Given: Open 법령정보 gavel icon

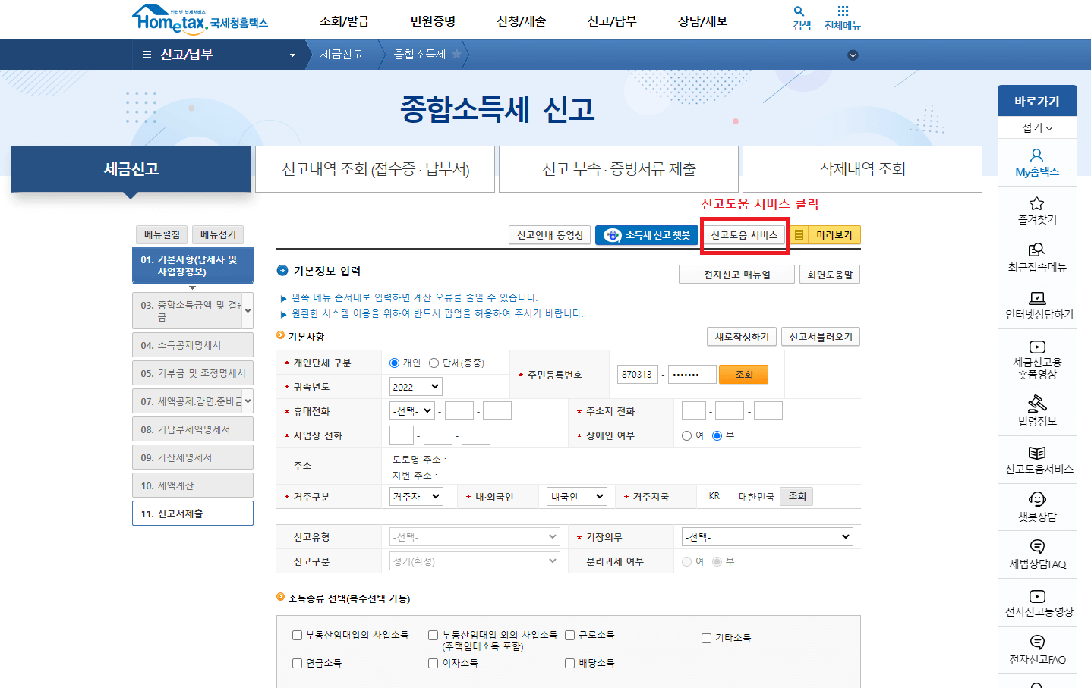Looking at the screenshot, I should coord(1037,403).
